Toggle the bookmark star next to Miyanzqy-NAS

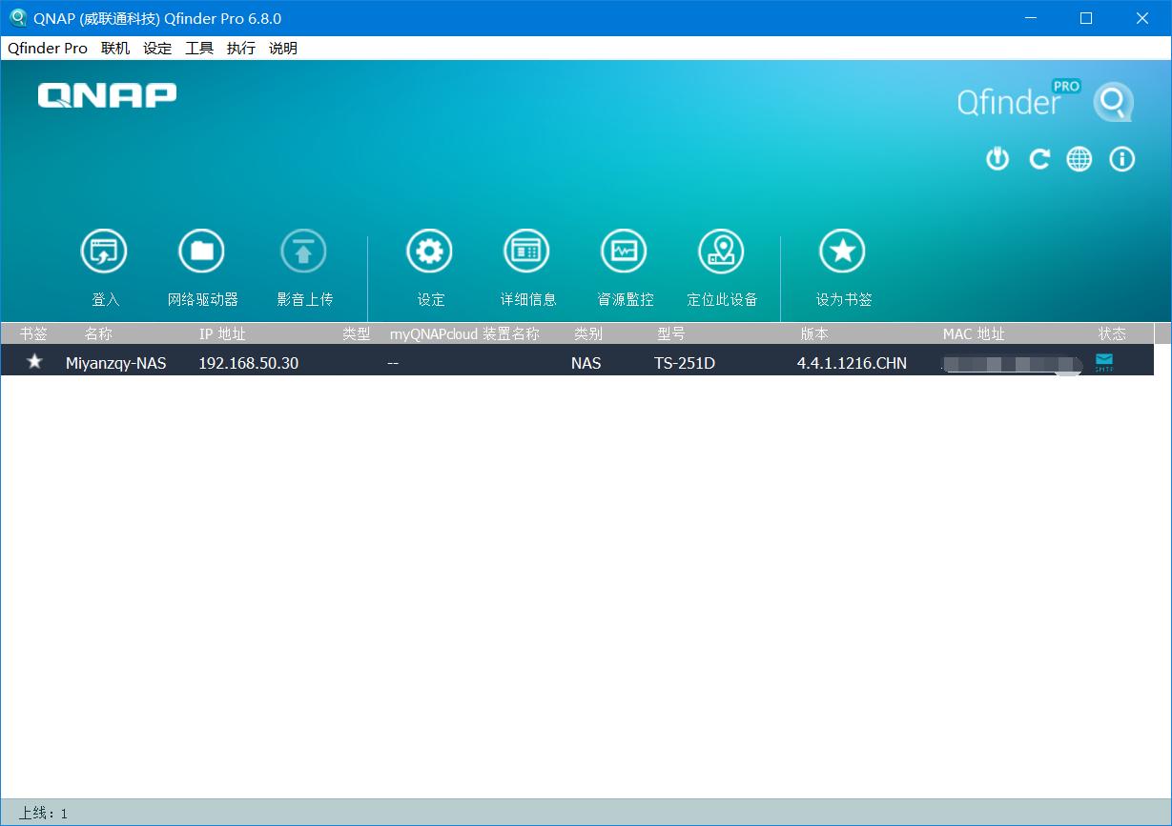click(34, 362)
